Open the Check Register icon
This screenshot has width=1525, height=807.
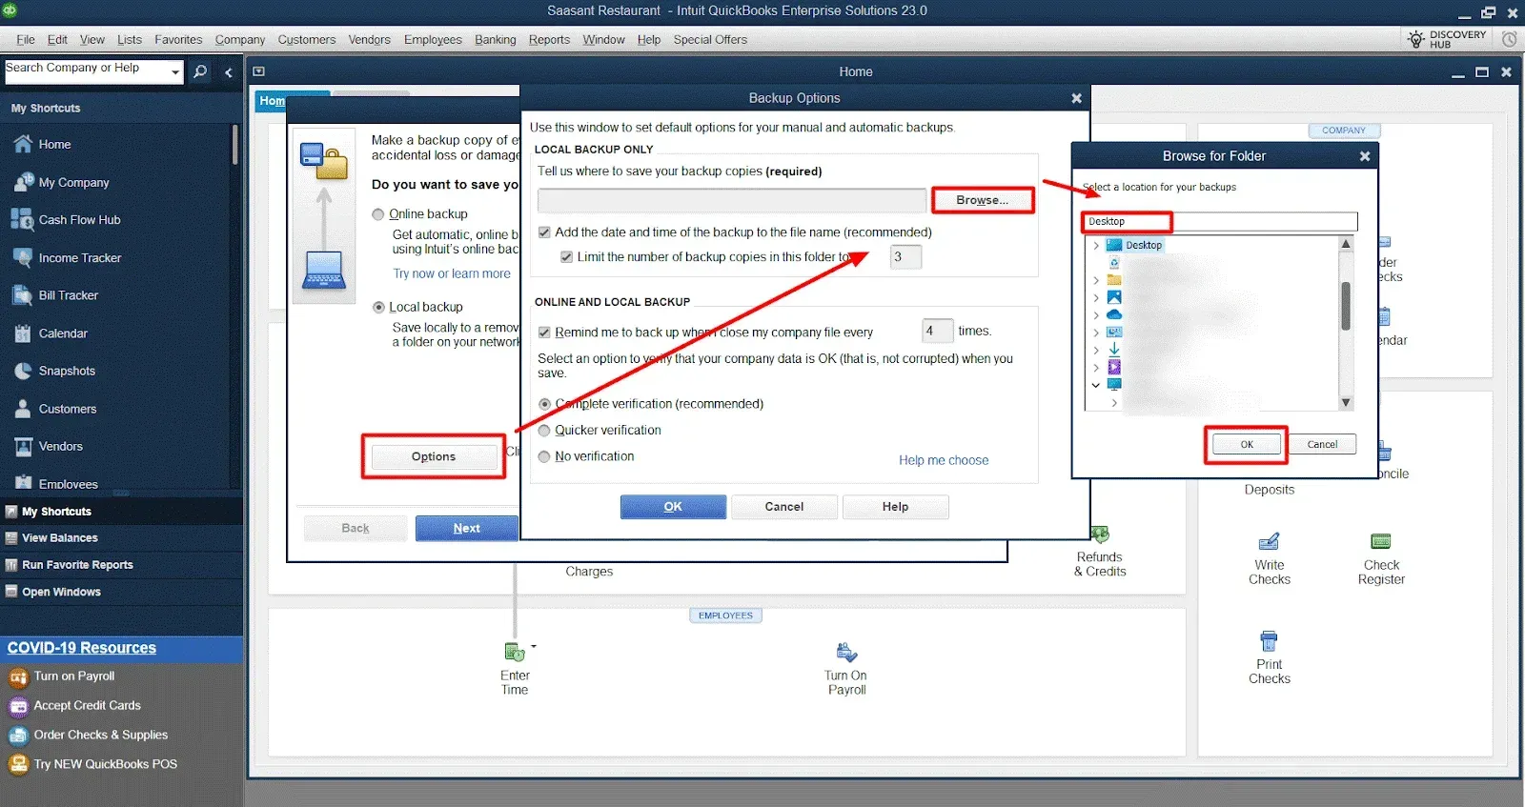click(x=1380, y=542)
